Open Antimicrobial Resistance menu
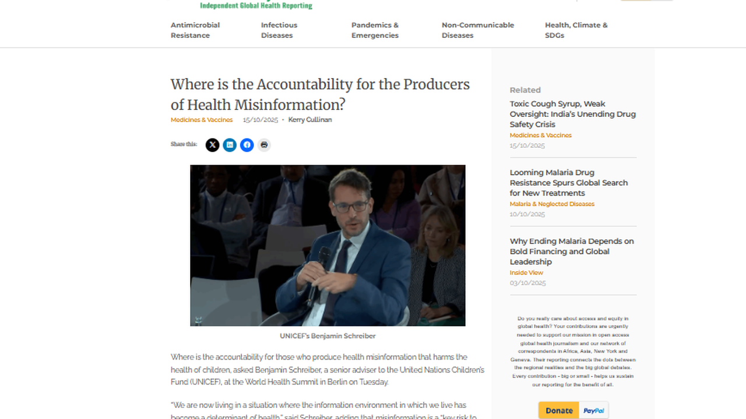Image resolution: width=746 pixels, height=419 pixels. (195, 30)
